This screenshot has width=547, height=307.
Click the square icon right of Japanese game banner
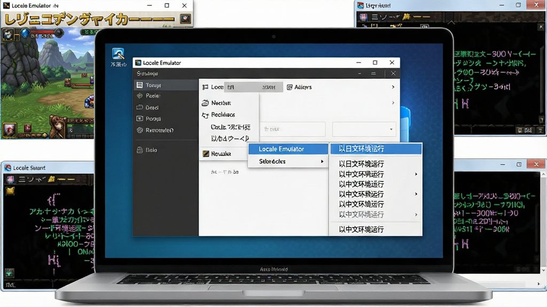pos(185,19)
